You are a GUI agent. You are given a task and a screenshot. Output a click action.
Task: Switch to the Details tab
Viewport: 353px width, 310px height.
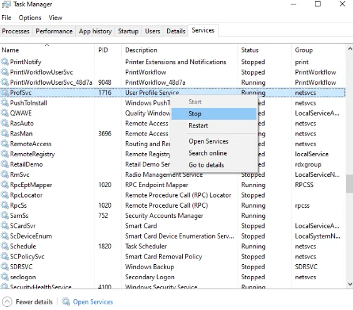tap(176, 31)
